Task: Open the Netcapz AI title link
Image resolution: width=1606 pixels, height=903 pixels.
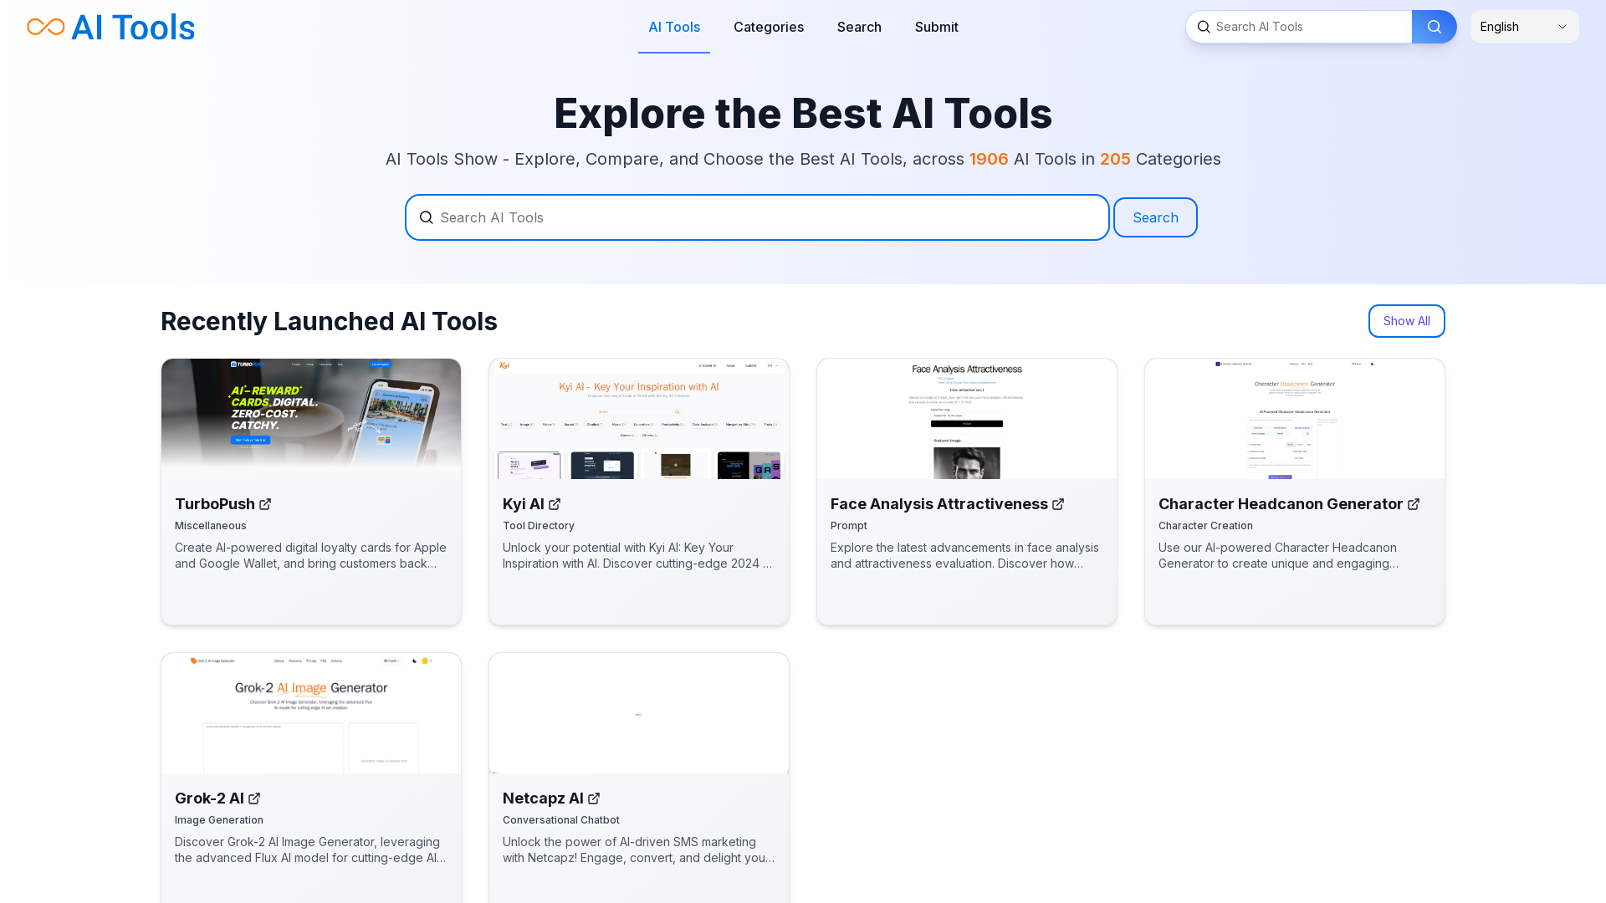Action: click(543, 798)
